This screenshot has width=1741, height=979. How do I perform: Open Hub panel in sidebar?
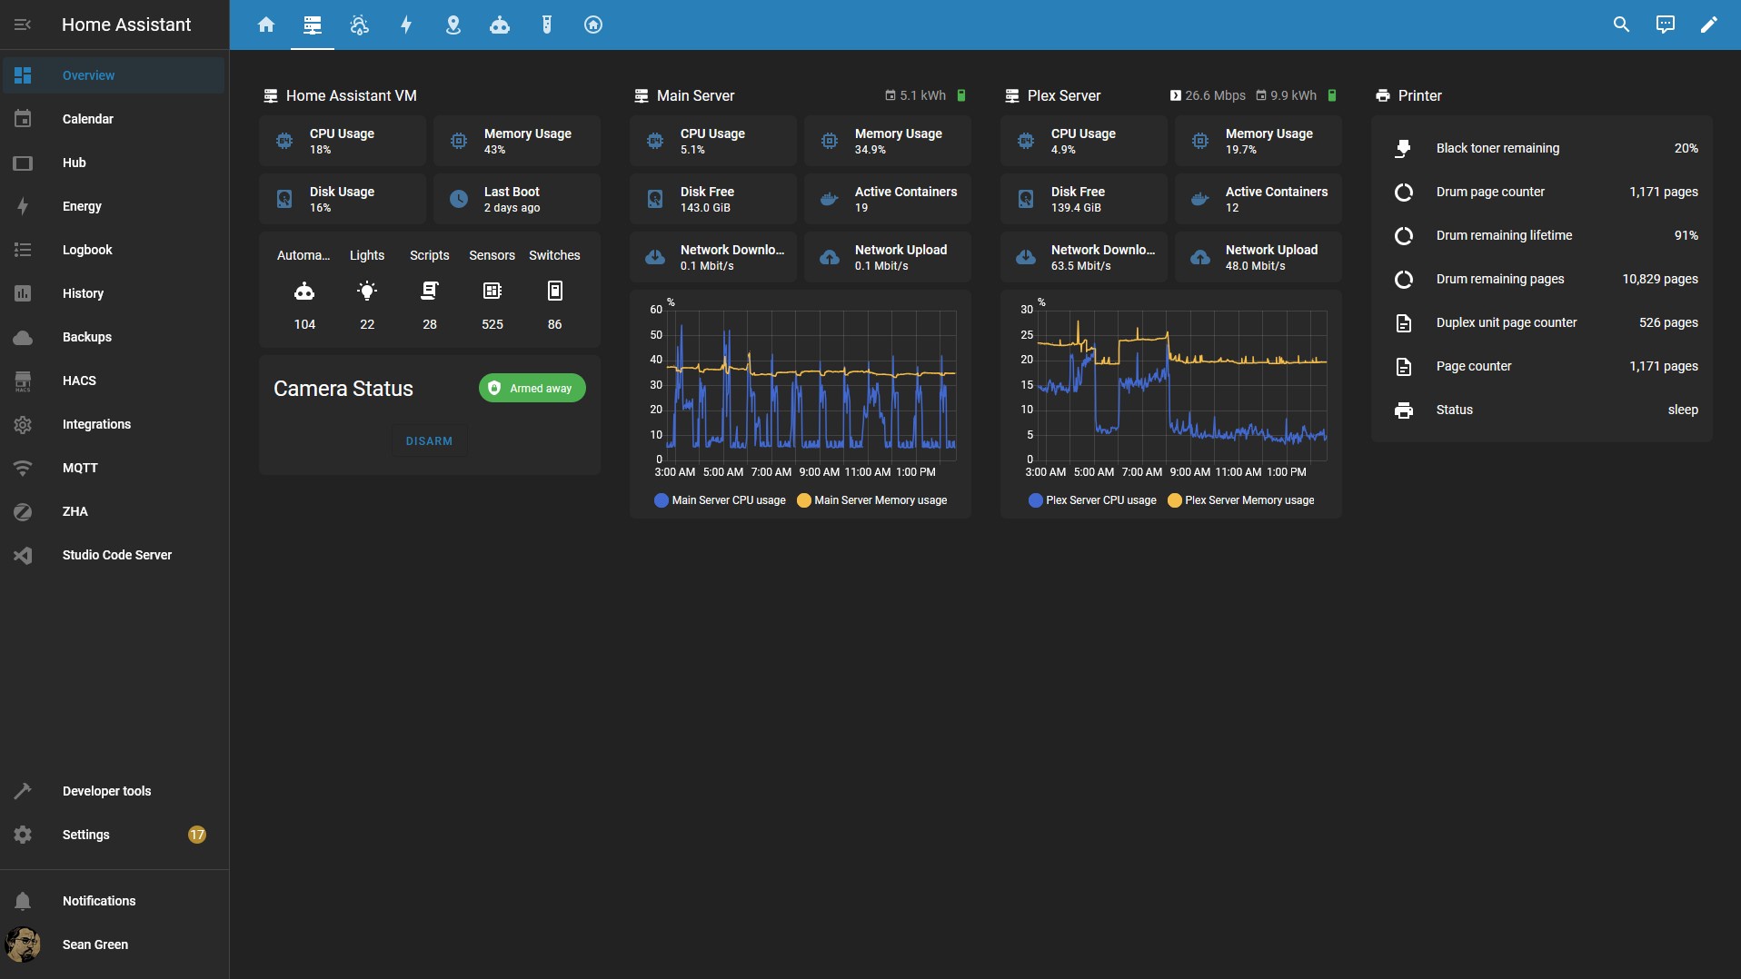[x=114, y=163]
